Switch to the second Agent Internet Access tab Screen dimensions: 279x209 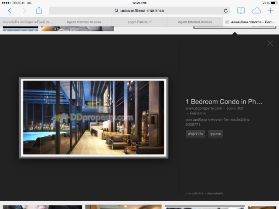(x=195, y=22)
